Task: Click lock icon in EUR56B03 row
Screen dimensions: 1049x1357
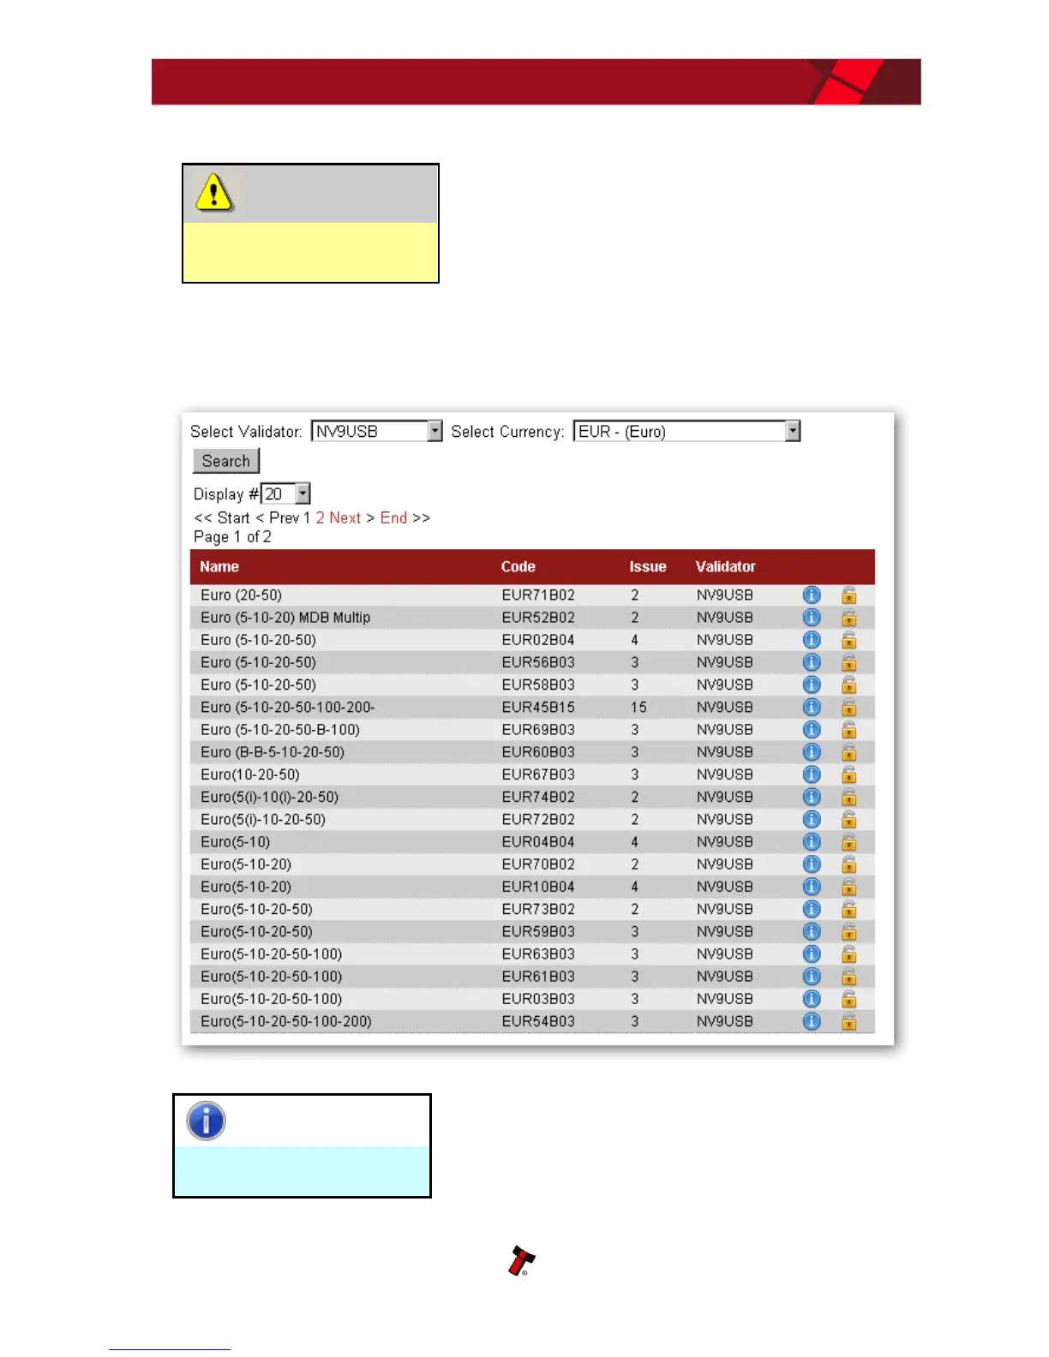Action: (848, 662)
